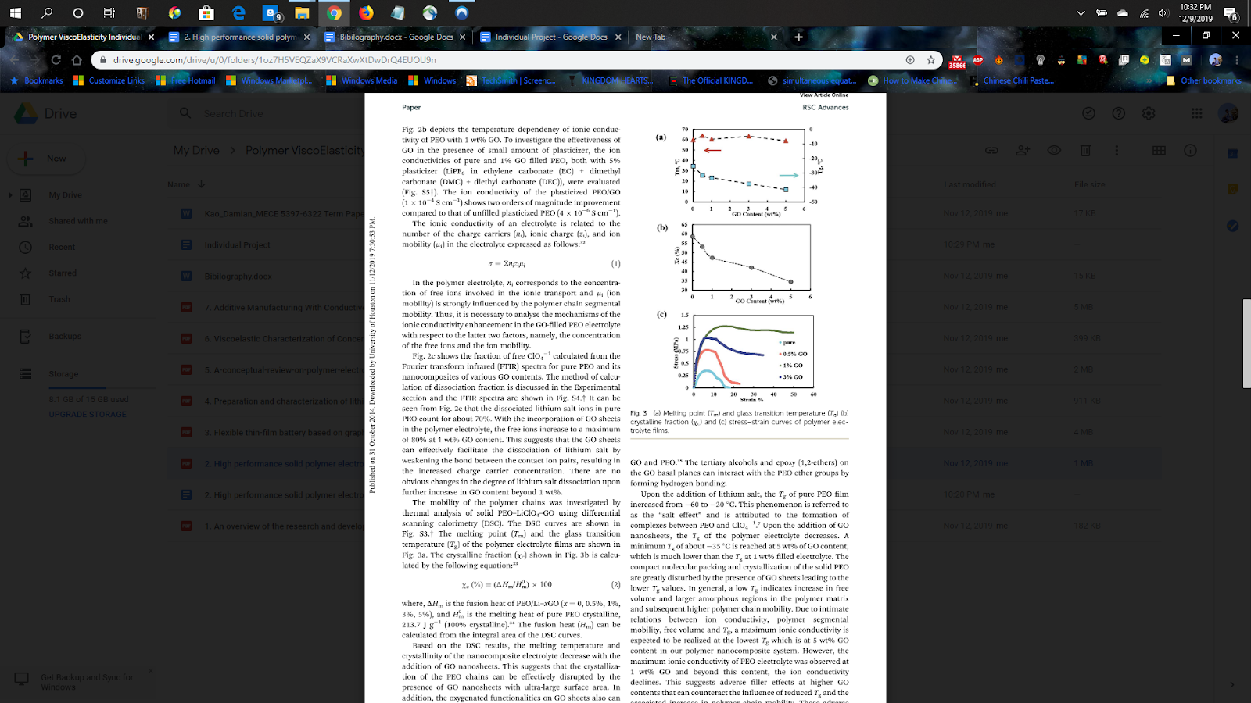Switch to Individual Project Google Docs tab
Image resolution: width=1251 pixels, height=703 pixels.
(x=551, y=37)
